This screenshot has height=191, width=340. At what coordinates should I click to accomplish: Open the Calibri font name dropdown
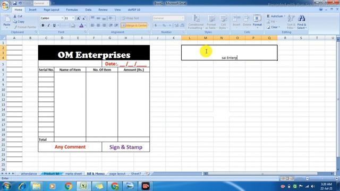pyautogui.click(x=62, y=18)
